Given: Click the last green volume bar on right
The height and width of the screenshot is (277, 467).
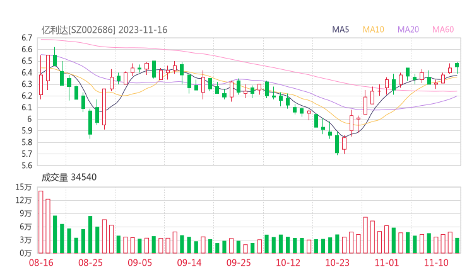Looking at the screenshot, I should pos(457,245).
